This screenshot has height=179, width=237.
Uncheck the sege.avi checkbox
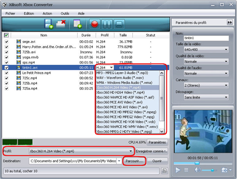(x=7, y=42)
